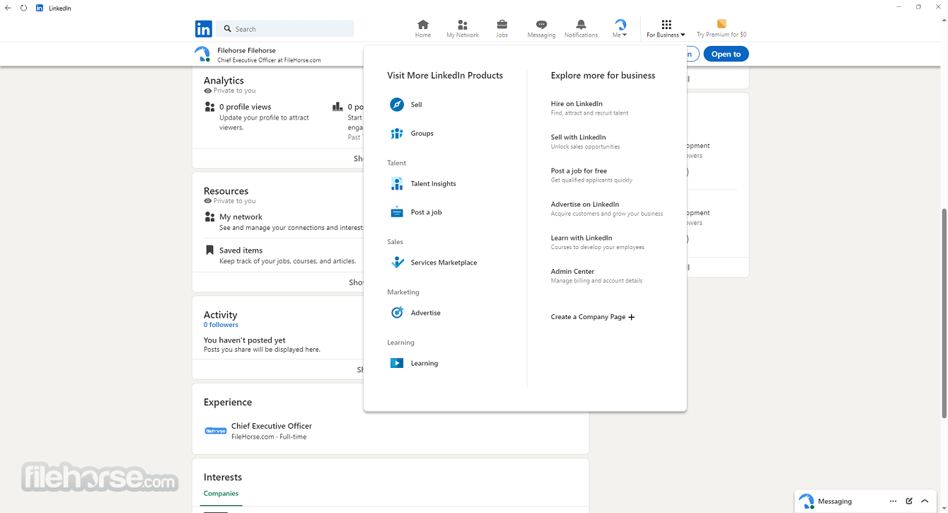Open the Groups icon
Image resolution: width=948 pixels, height=513 pixels.
[x=397, y=133]
